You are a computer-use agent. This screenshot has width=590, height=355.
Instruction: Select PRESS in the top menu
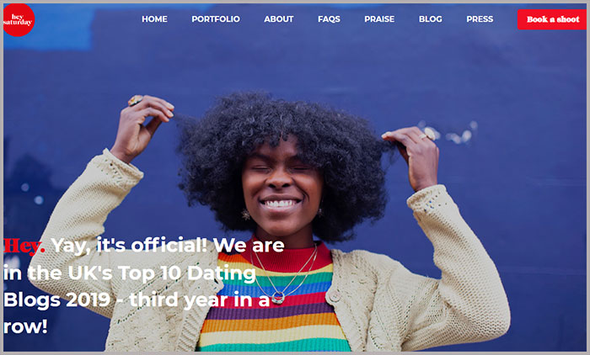pyautogui.click(x=479, y=19)
